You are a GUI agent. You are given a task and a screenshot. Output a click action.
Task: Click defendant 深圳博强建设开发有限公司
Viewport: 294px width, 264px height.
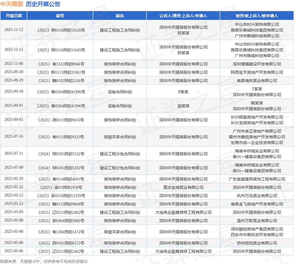[x=257, y=64]
